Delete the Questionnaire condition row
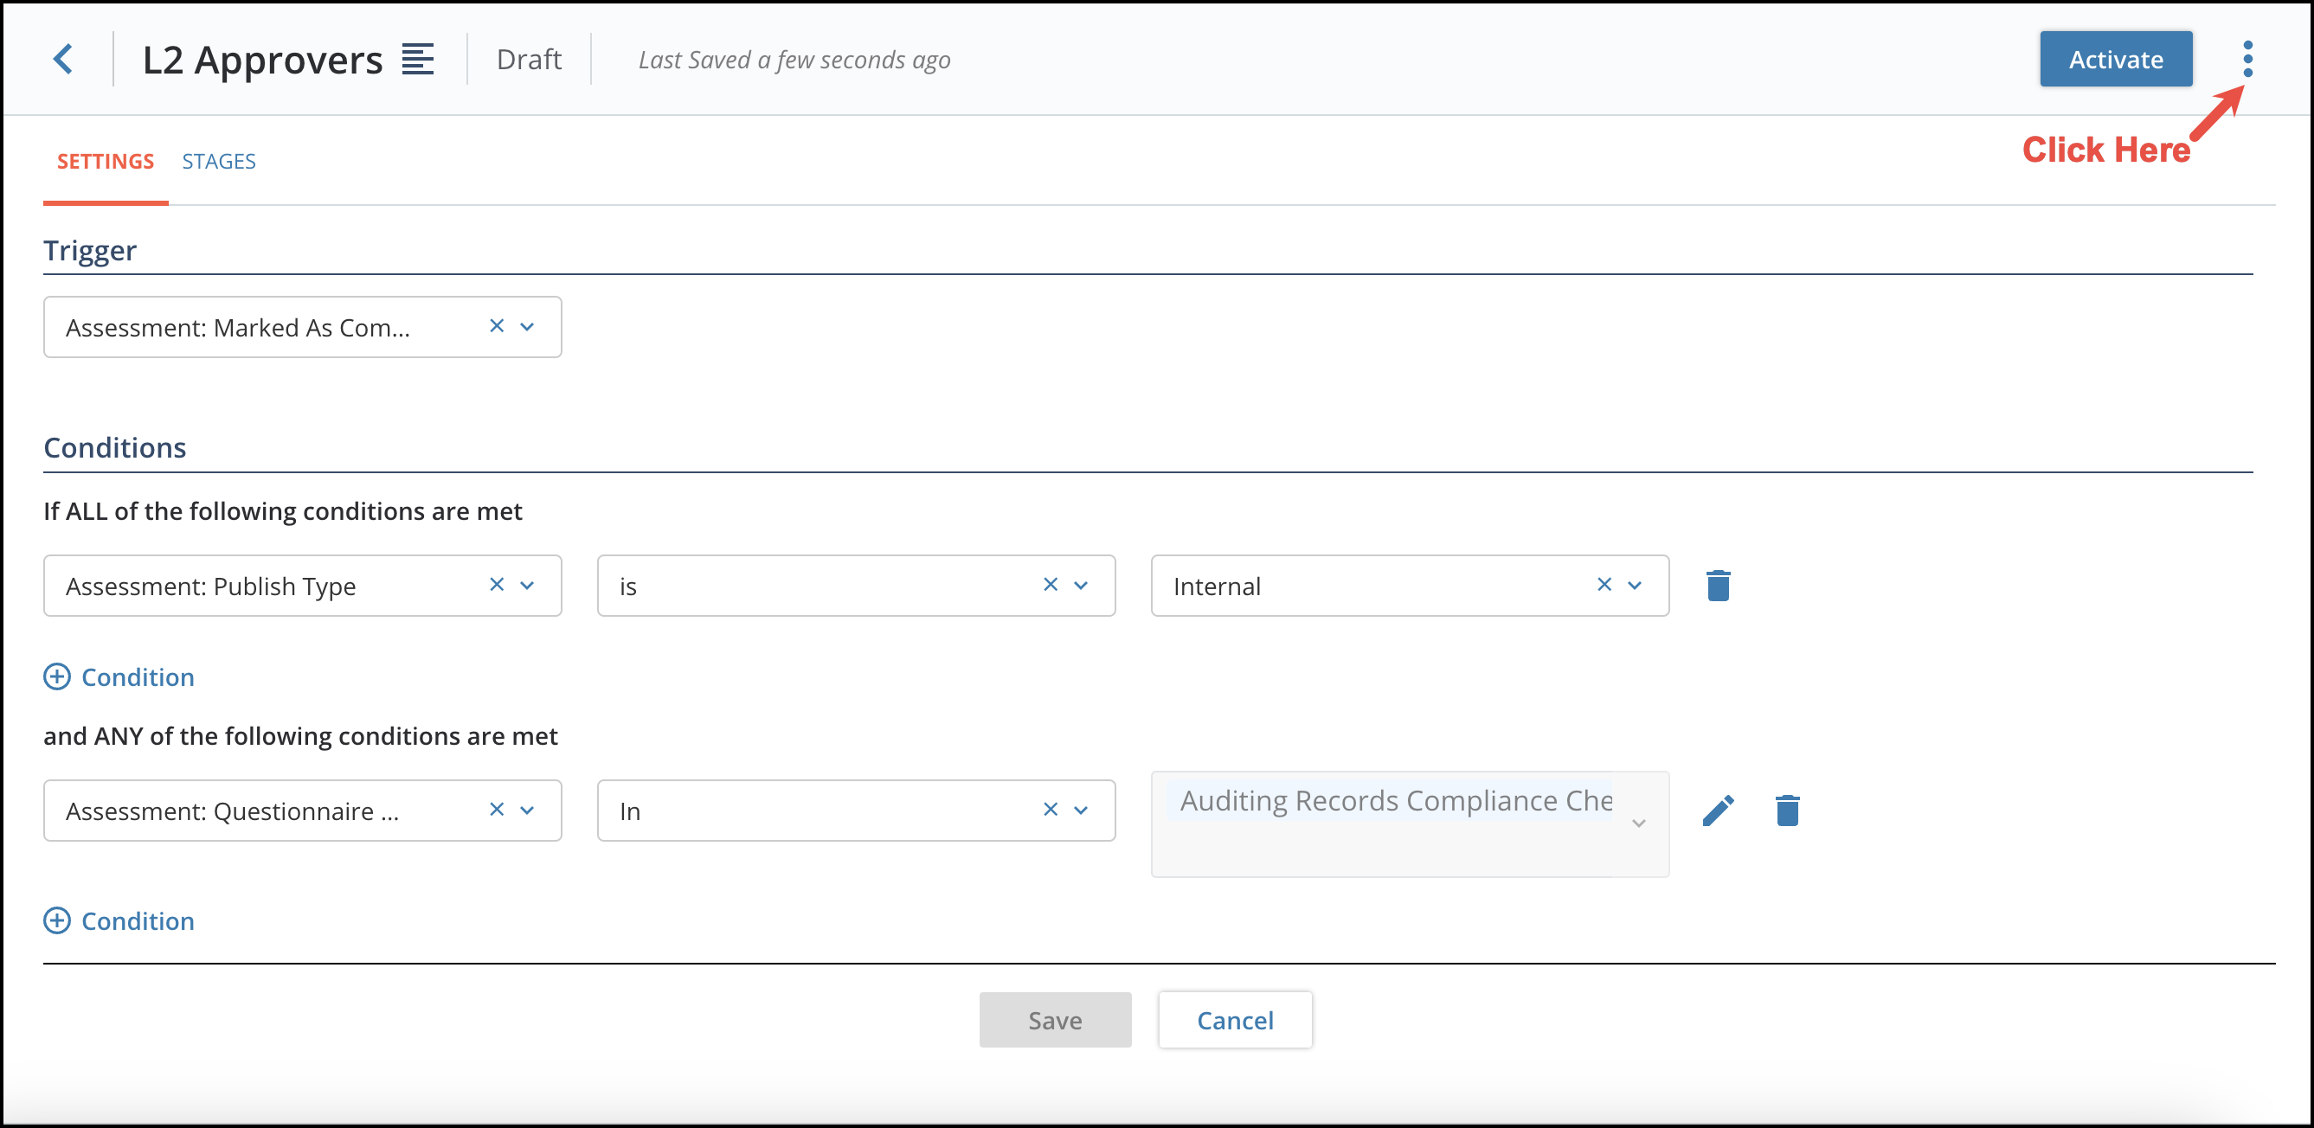 tap(1788, 810)
